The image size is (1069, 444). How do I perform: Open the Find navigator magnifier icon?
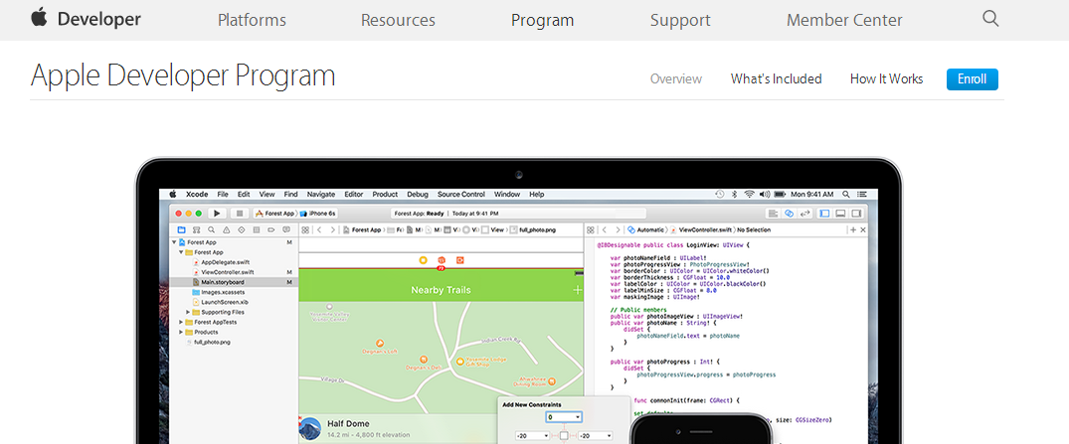click(212, 230)
